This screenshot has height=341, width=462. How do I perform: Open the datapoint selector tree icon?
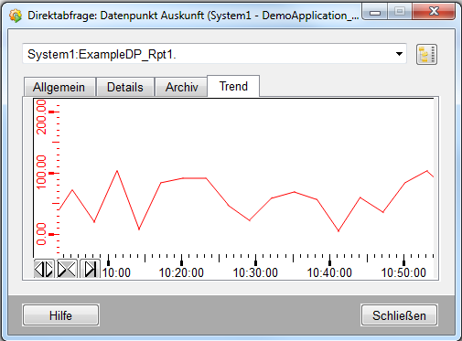(x=426, y=54)
